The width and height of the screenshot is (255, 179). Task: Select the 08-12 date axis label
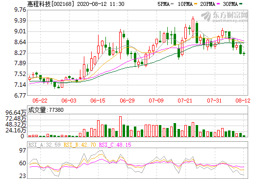[243, 101]
